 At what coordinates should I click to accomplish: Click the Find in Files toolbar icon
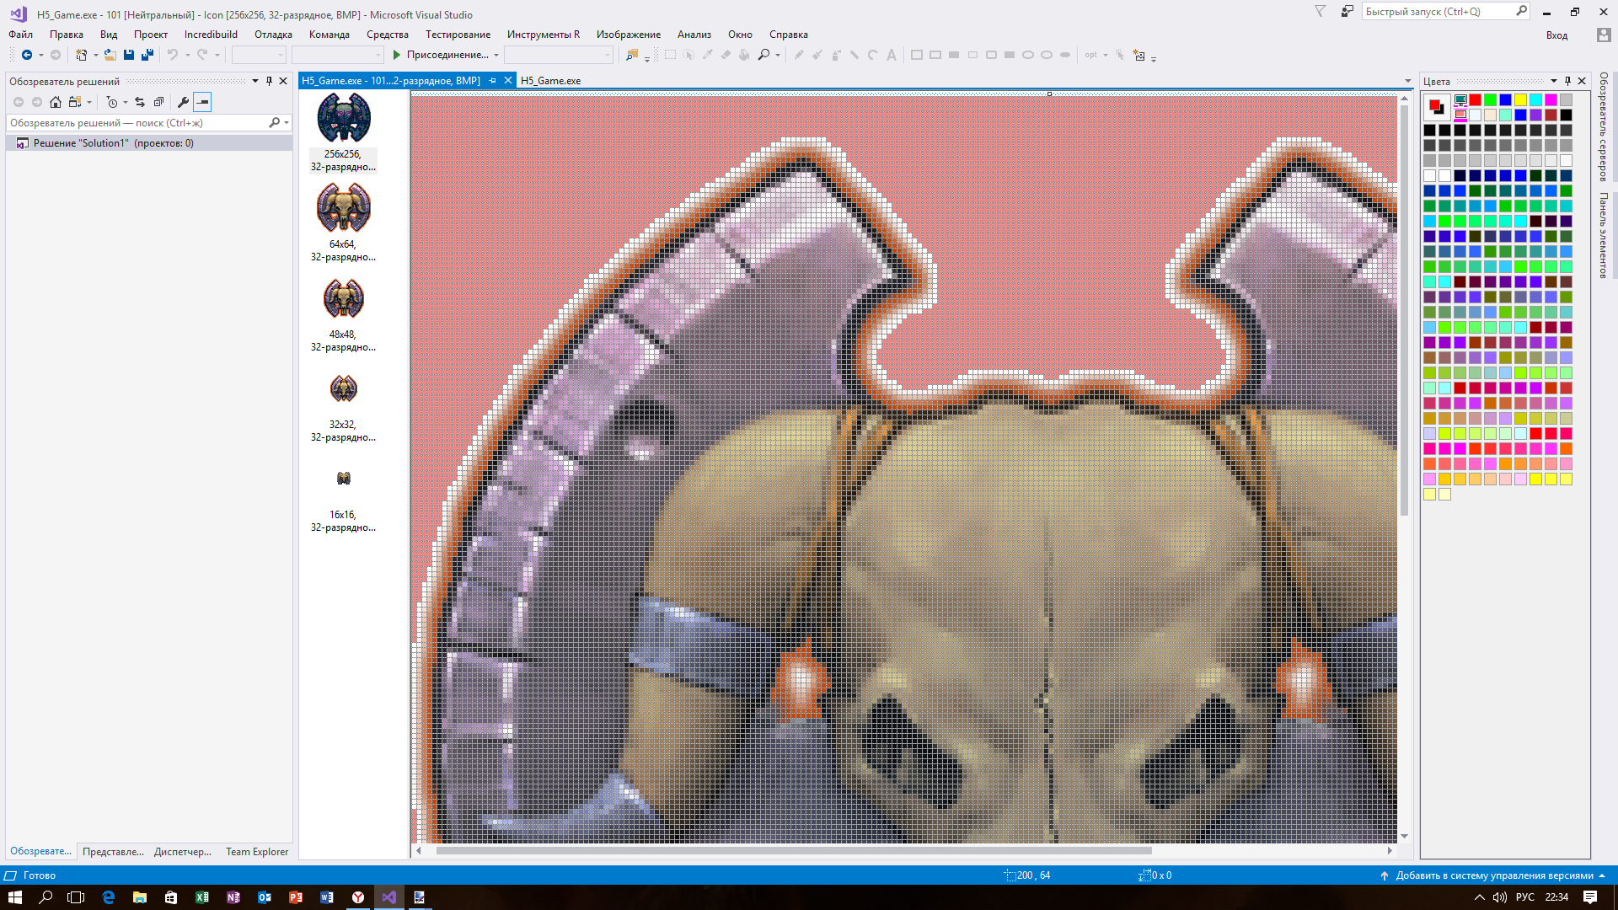point(631,55)
